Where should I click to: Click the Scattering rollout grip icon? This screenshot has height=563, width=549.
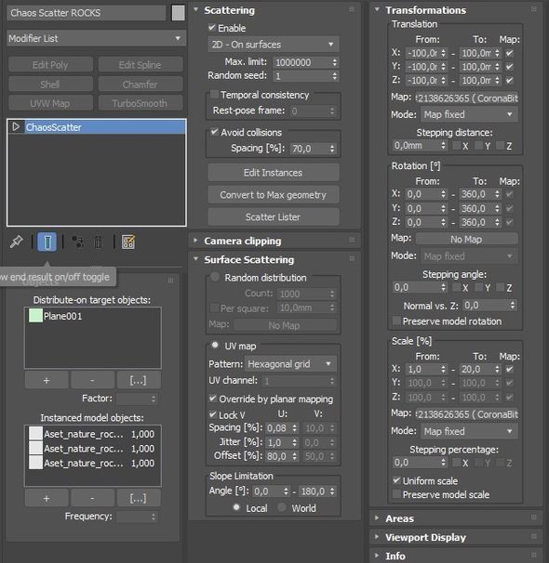(x=352, y=9)
